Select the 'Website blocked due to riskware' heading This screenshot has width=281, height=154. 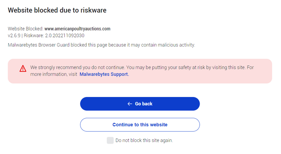[57, 10]
